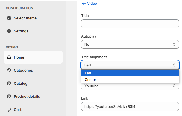Focus the Title text field

tap(130, 24)
